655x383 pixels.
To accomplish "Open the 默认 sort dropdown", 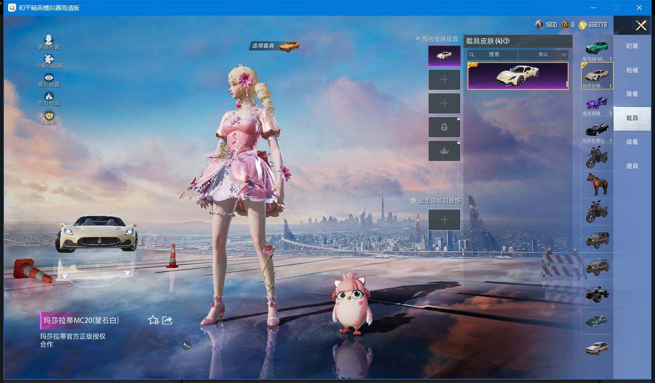I will tap(543, 54).
